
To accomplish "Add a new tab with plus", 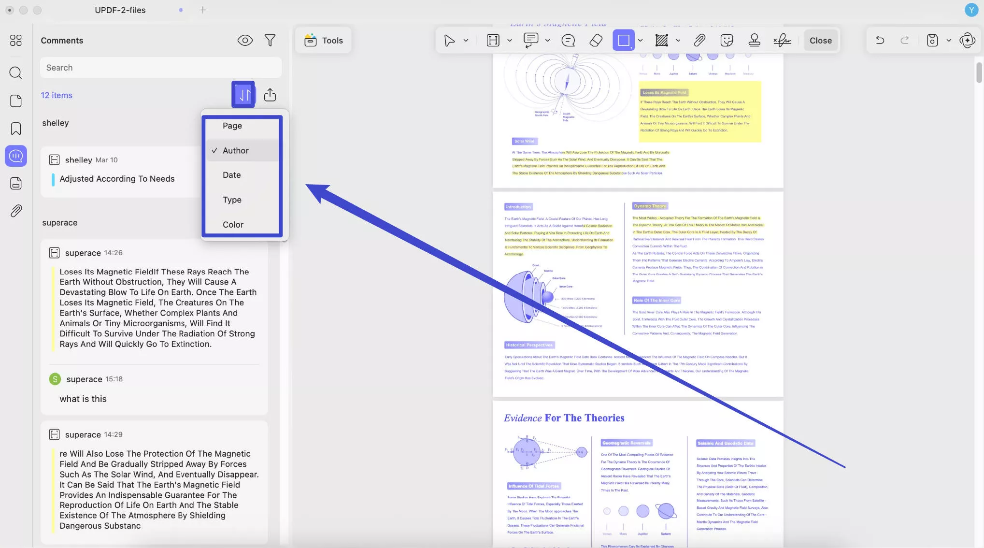I will point(202,10).
